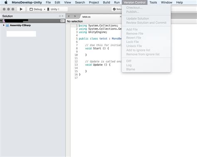Navigate back with the left arrow
Screen dimensions: 197x157
pos(69,16)
